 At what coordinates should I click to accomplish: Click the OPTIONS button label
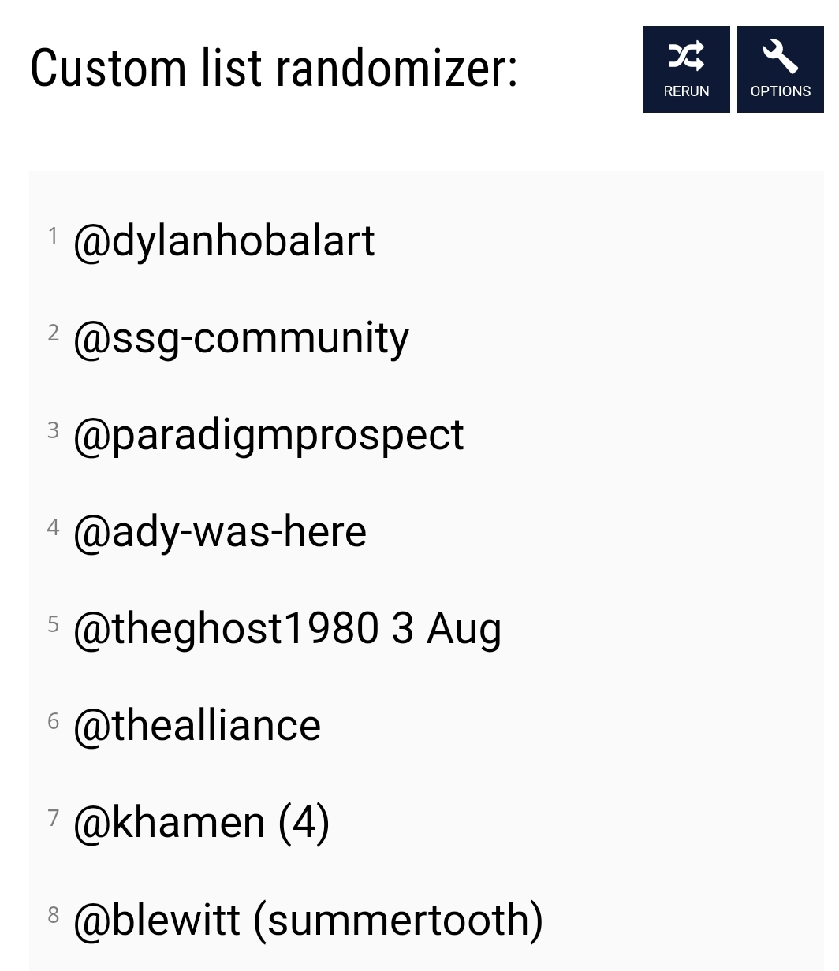(x=781, y=91)
